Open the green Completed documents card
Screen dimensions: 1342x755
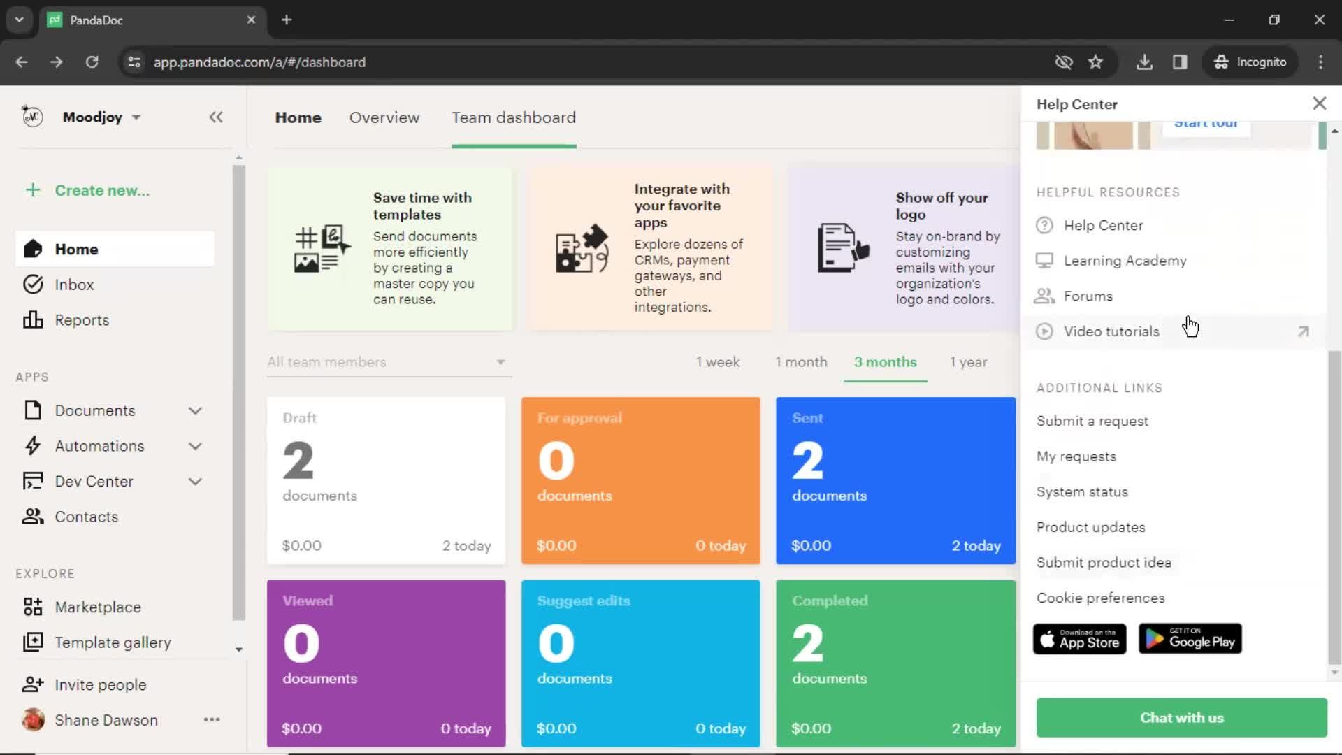895,663
